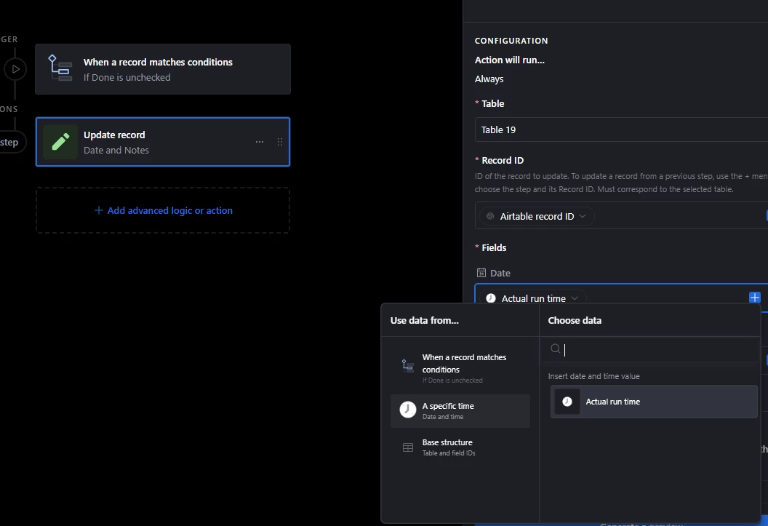768x526 pixels.
Task: Click the conditions trigger icon in the trigger card
Action: [60, 68]
